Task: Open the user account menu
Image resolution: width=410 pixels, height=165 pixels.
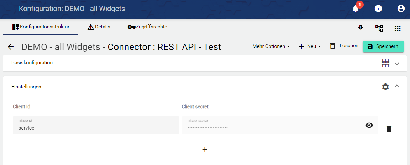Action: 401,9
